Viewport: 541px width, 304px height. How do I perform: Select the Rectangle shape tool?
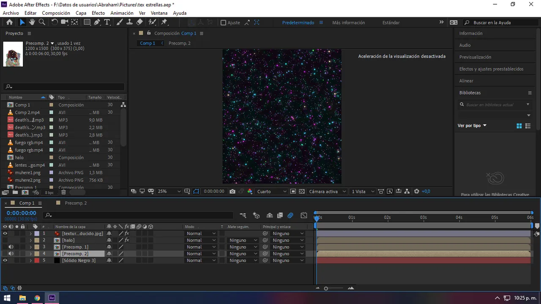point(87,22)
